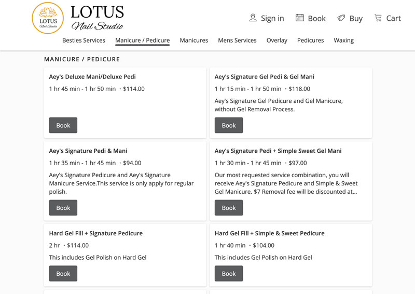The width and height of the screenshot is (415, 294).
Task: Select the Manicure / Pedicure tab
Action: tap(142, 41)
